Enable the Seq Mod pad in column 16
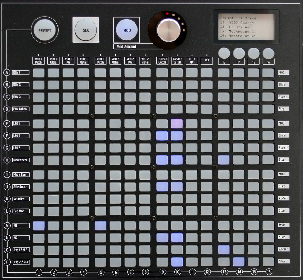 click(268, 211)
